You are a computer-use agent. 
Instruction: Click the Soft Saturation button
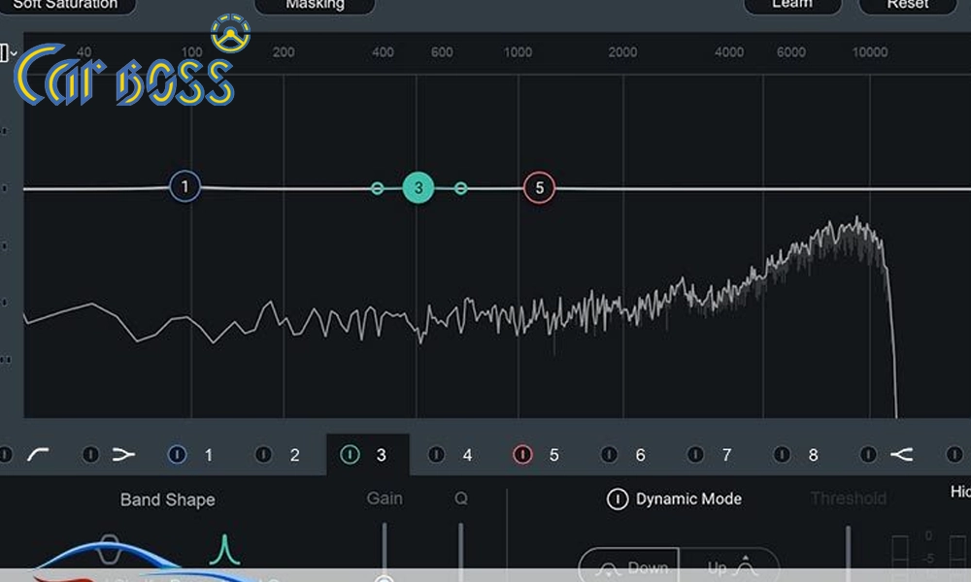pyautogui.click(x=65, y=5)
